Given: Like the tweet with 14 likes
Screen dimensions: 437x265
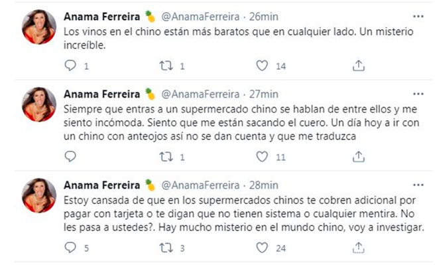Looking at the screenshot, I should pos(262,66).
